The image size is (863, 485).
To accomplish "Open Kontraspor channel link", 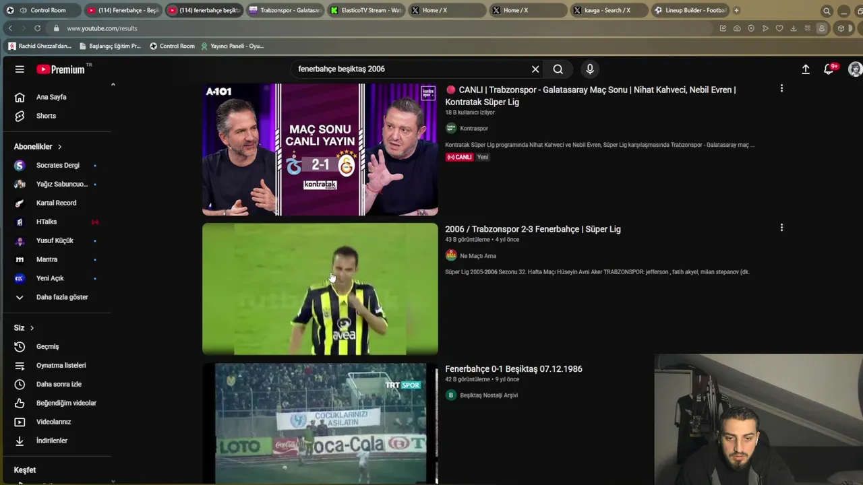I will (473, 129).
